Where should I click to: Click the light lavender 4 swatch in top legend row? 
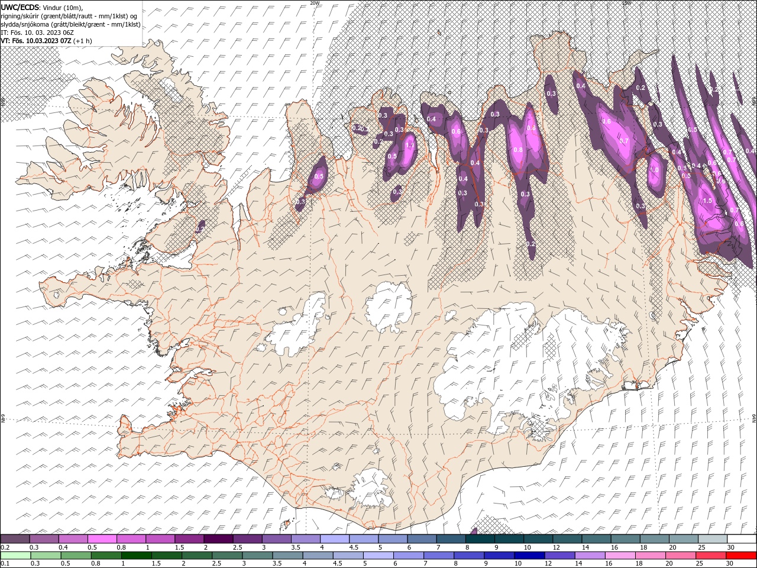coord(335,538)
